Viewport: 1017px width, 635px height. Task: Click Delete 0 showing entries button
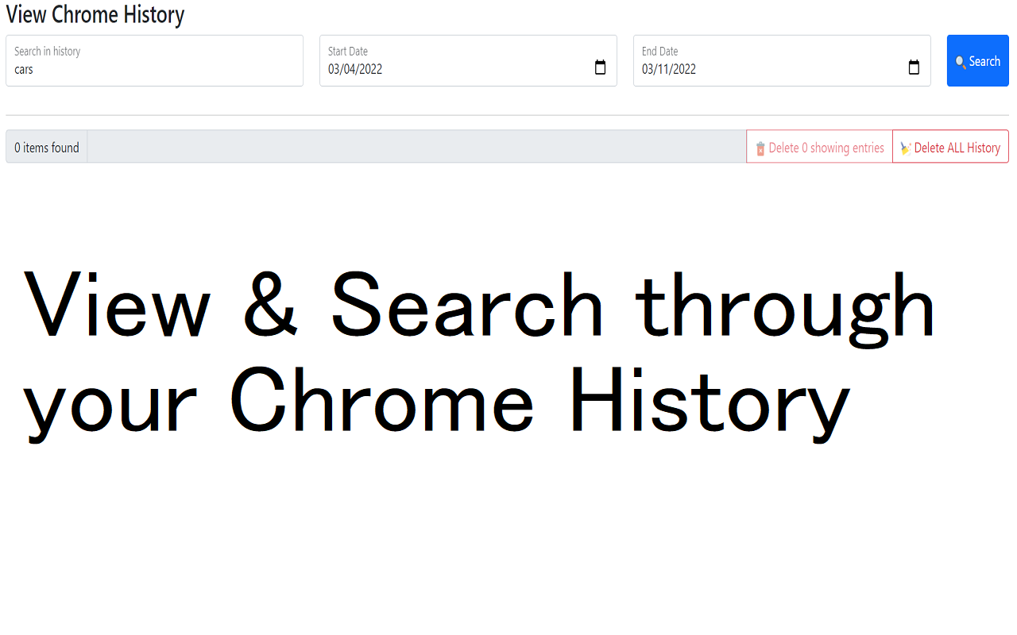(x=819, y=147)
